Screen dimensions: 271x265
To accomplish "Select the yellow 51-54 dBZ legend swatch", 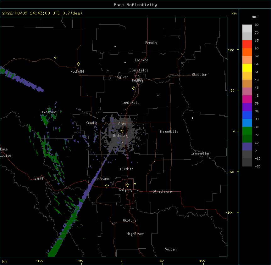I will [x=247, y=68].
